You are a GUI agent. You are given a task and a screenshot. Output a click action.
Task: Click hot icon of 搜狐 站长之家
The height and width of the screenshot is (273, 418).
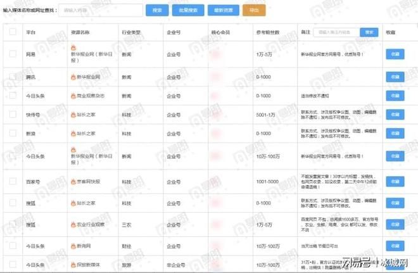click(73, 203)
